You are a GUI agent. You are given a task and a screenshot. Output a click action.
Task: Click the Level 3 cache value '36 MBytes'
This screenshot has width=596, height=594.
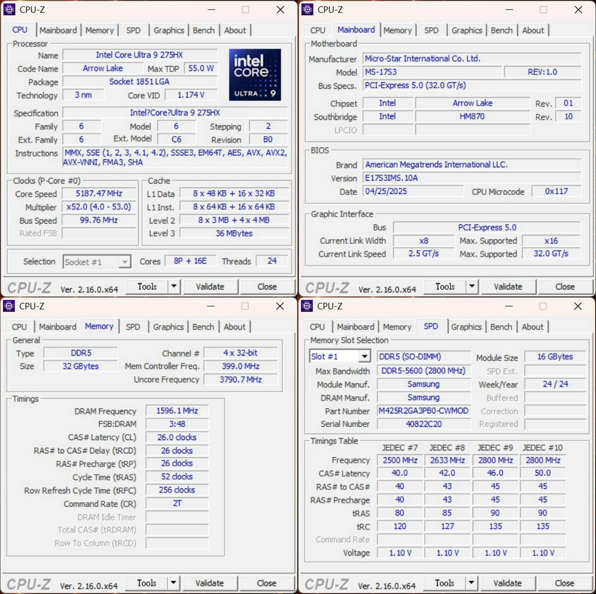234,233
